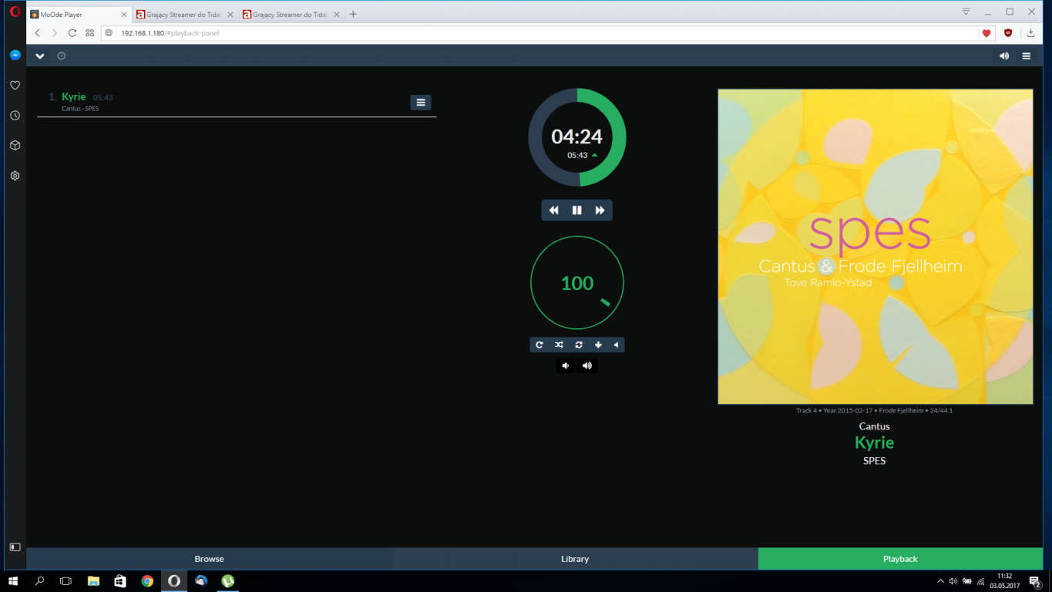Toggle the sidebar panel at bottom left
The width and height of the screenshot is (1052, 592).
point(15,547)
